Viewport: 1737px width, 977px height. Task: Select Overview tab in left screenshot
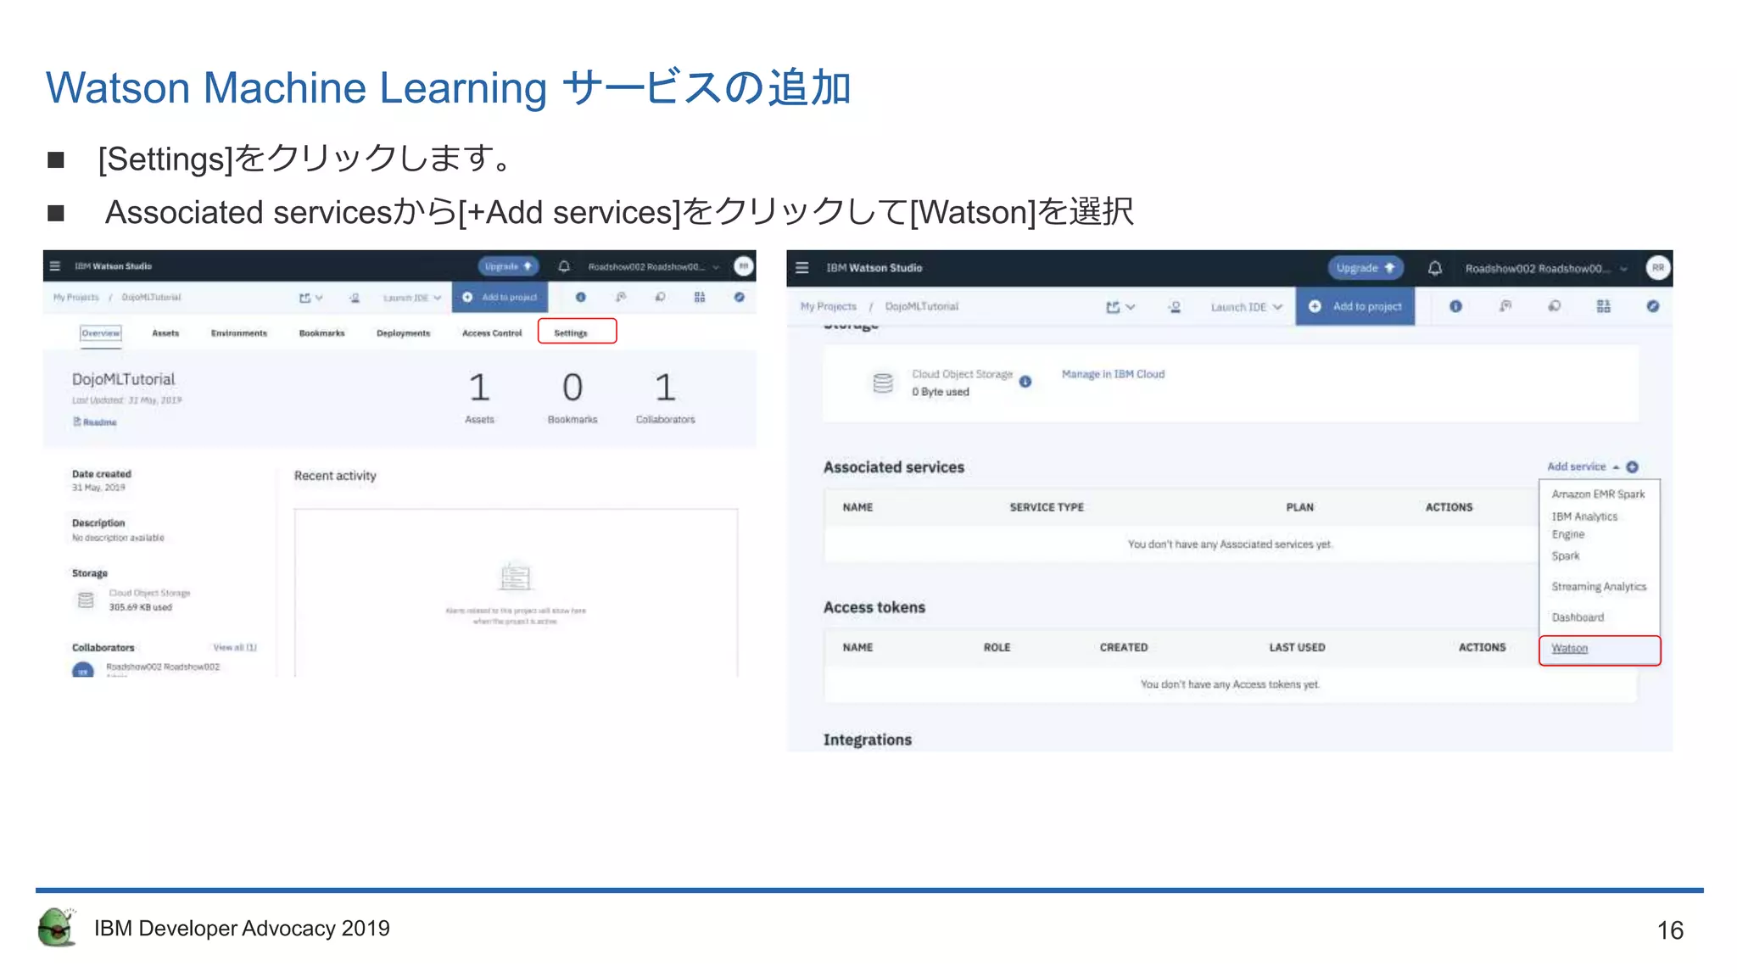coord(101,333)
